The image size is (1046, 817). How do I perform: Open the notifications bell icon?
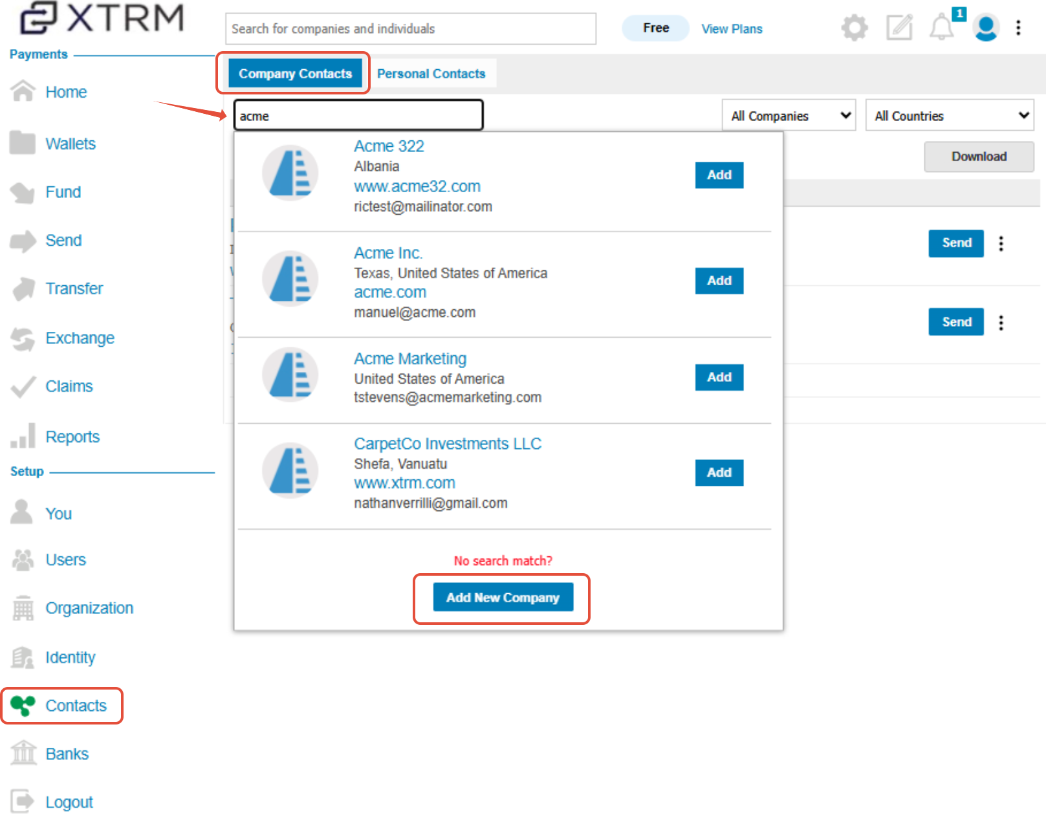(x=942, y=27)
